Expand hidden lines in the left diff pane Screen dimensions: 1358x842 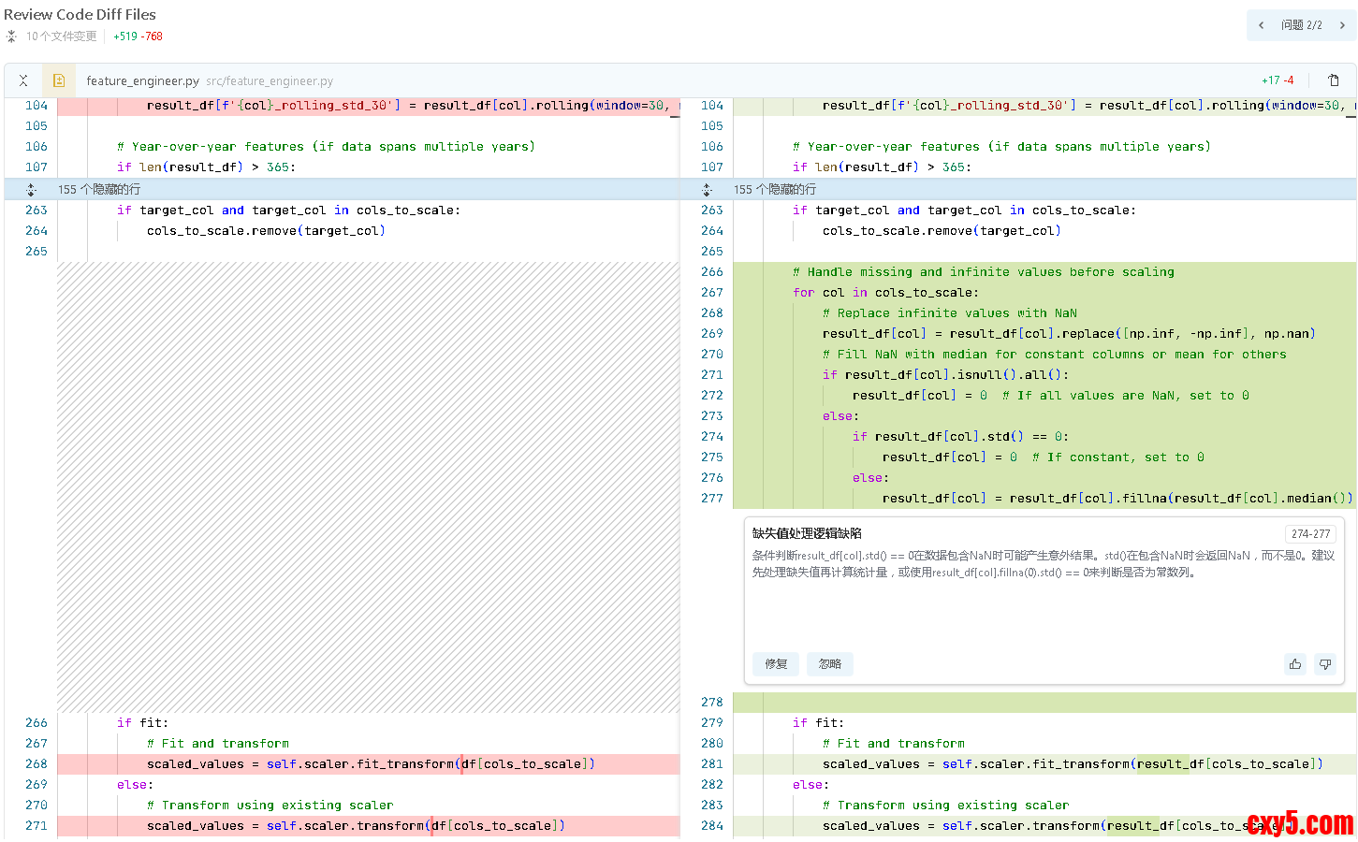[x=31, y=189]
